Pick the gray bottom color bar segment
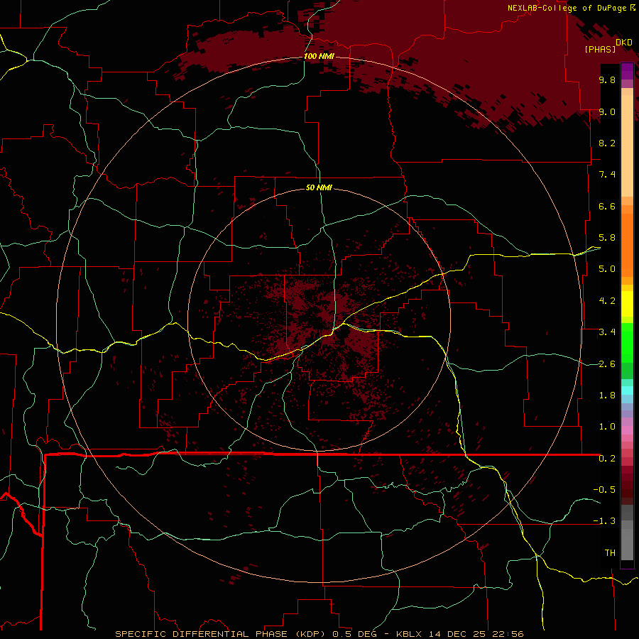Viewport: 639px width, 639px height. 627,545
